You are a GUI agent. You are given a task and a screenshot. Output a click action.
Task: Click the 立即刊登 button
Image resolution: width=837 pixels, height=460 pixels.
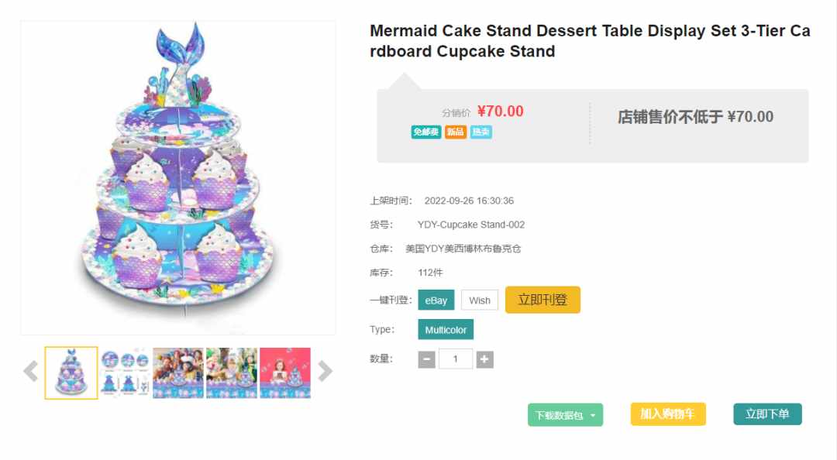point(542,300)
